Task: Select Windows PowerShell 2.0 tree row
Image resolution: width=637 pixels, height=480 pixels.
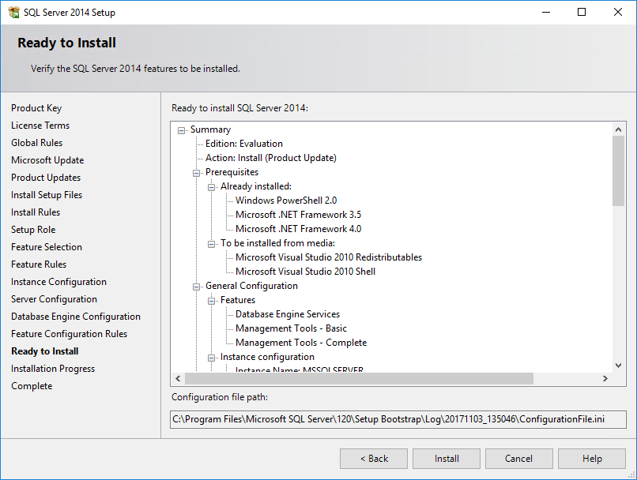Action: [286, 201]
